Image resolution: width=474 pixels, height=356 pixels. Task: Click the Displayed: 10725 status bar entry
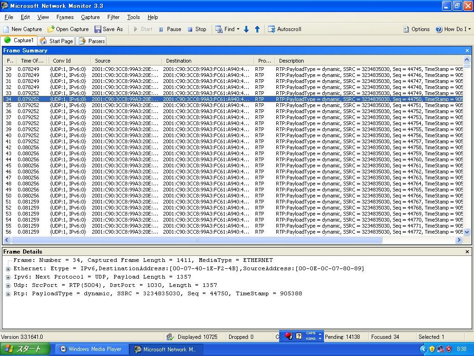(197, 337)
